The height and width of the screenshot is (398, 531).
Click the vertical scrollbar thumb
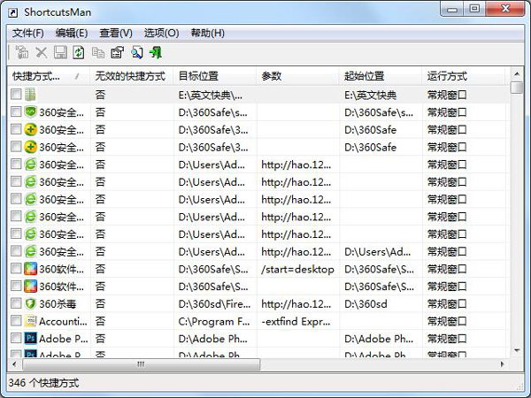pos(517,88)
